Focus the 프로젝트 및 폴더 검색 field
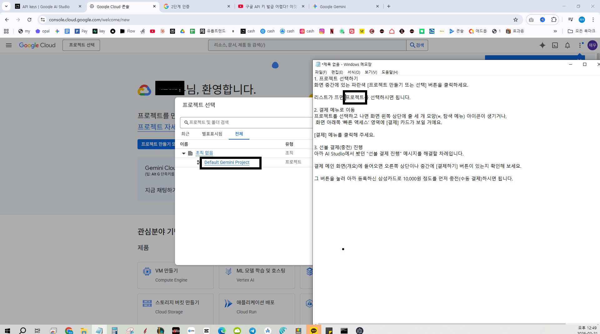 click(247, 122)
